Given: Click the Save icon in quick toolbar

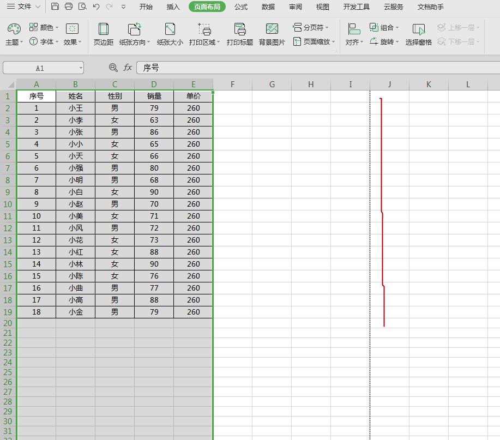Looking at the screenshot, I should tap(55, 7).
